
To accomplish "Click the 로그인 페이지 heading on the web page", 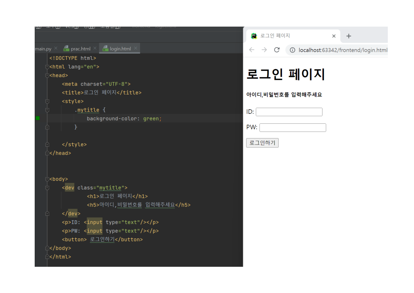I will tap(286, 74).
